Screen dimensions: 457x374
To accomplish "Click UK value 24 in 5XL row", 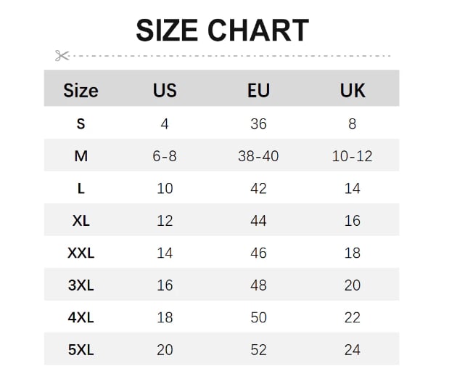I will click(353, 350).
